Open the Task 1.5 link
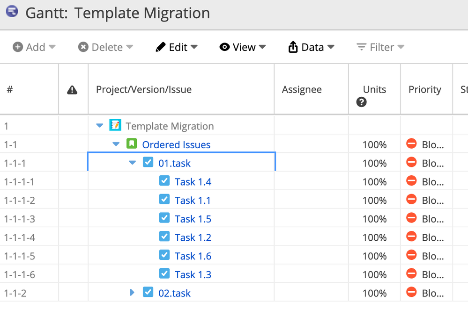The width and height of the screenshot is (468, 309). [x=193, y=219]
